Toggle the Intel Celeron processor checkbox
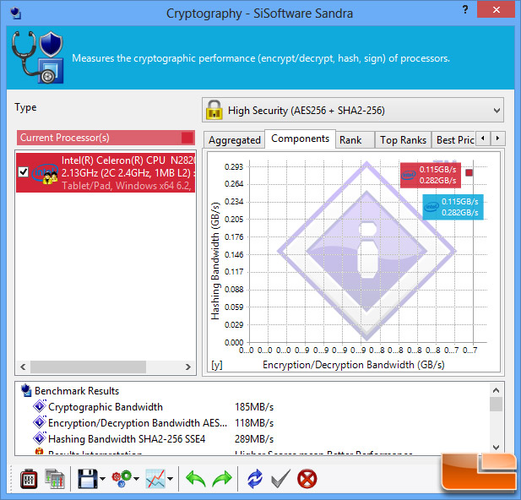The image size is (521, 500). tap(24, 172)
